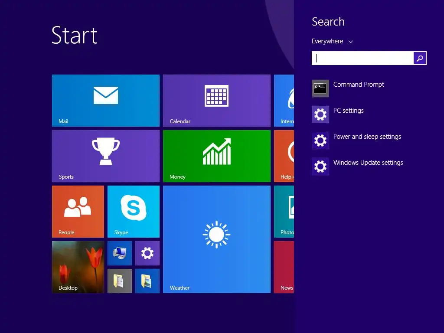Click the Windows Update settings gear icon
The height and width of the screenshot is (333, 444).
pos(320,166)
